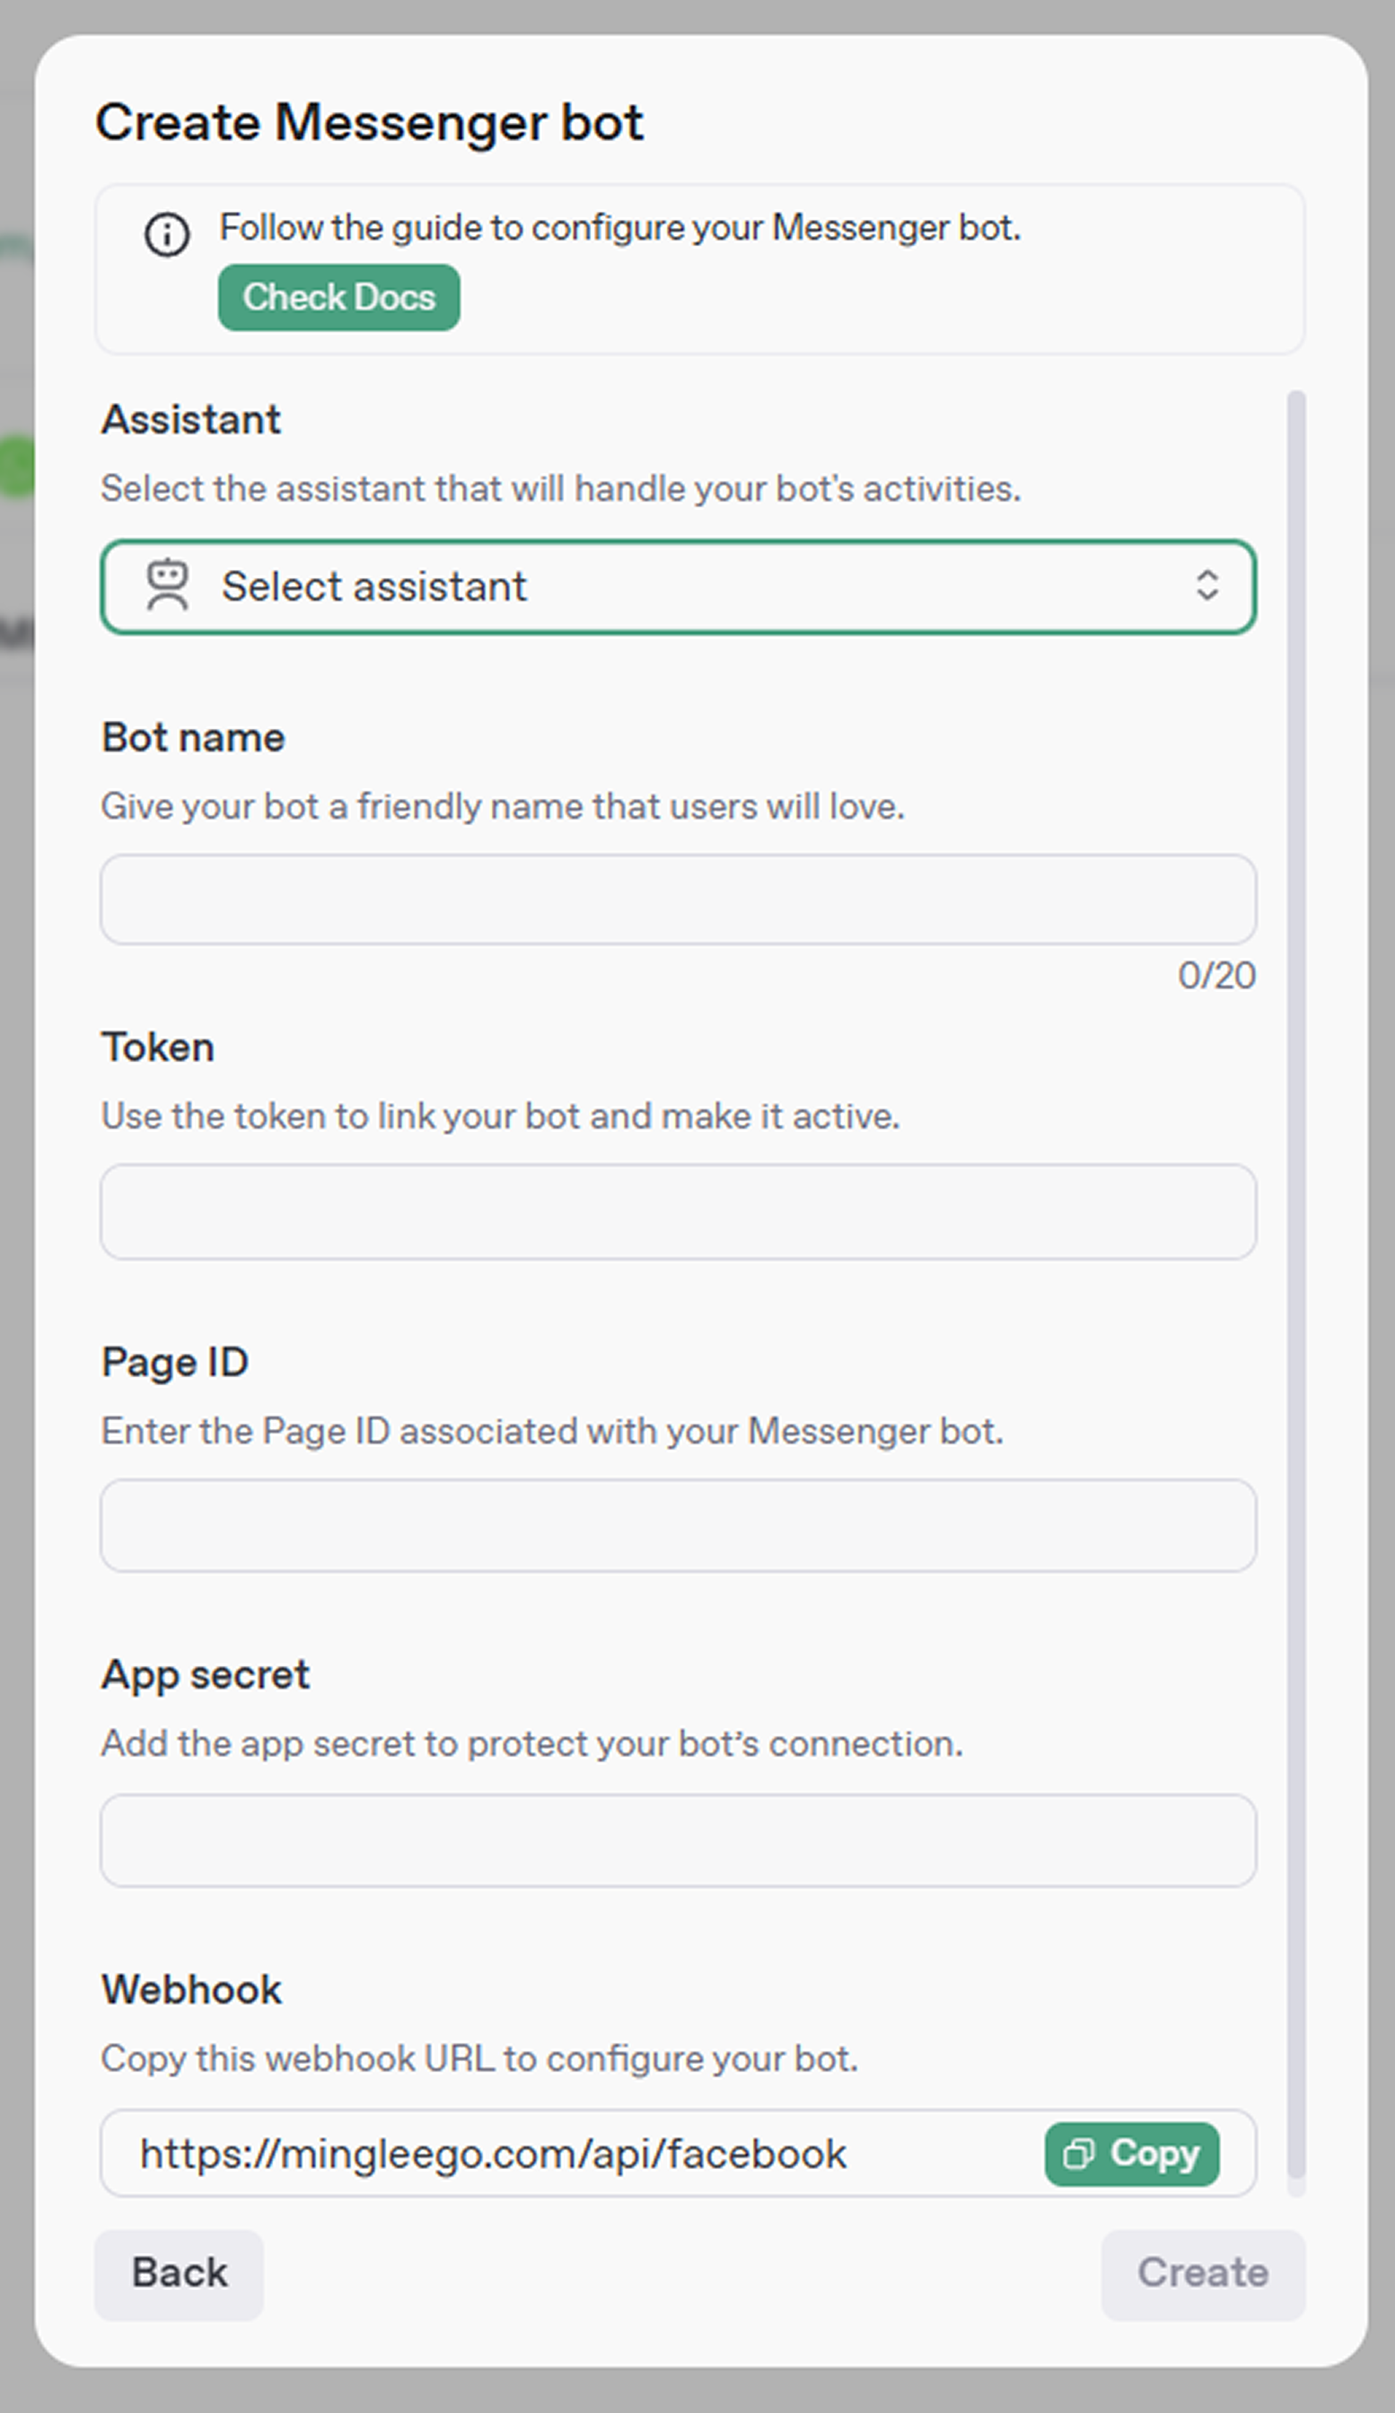Copy the webhook URL
The width and height of the screenshot is (1395, 2413).
pos(1132,2154)
